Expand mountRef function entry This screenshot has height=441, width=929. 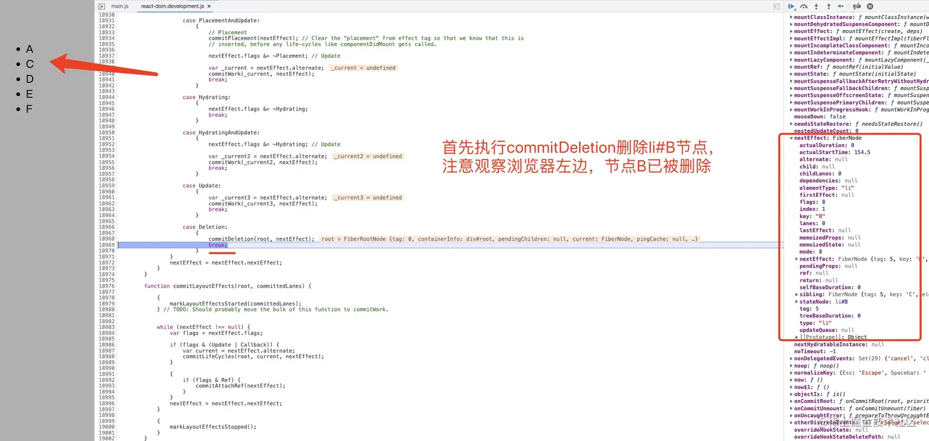point(791,67)
